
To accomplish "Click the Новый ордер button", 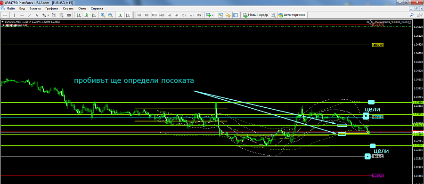I will (x=255, y=15).
